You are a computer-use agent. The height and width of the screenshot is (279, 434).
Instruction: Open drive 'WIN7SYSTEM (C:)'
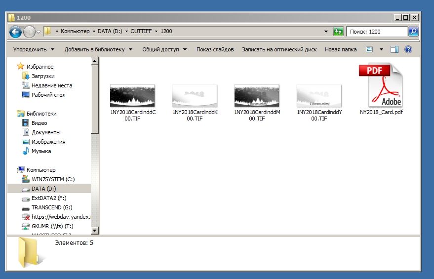tap(48, 179)
